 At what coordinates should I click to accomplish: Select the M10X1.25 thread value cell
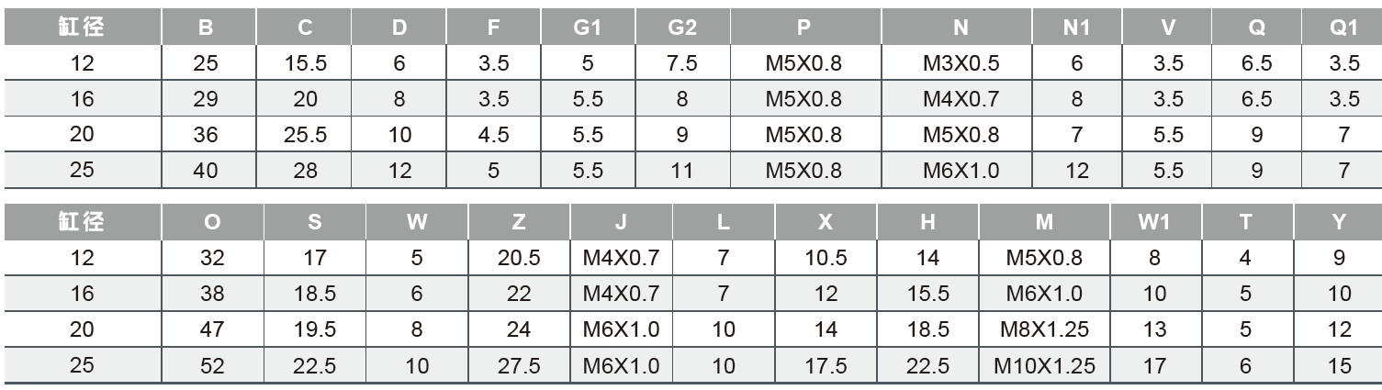pyautogui.click(x=1044, y=366)
